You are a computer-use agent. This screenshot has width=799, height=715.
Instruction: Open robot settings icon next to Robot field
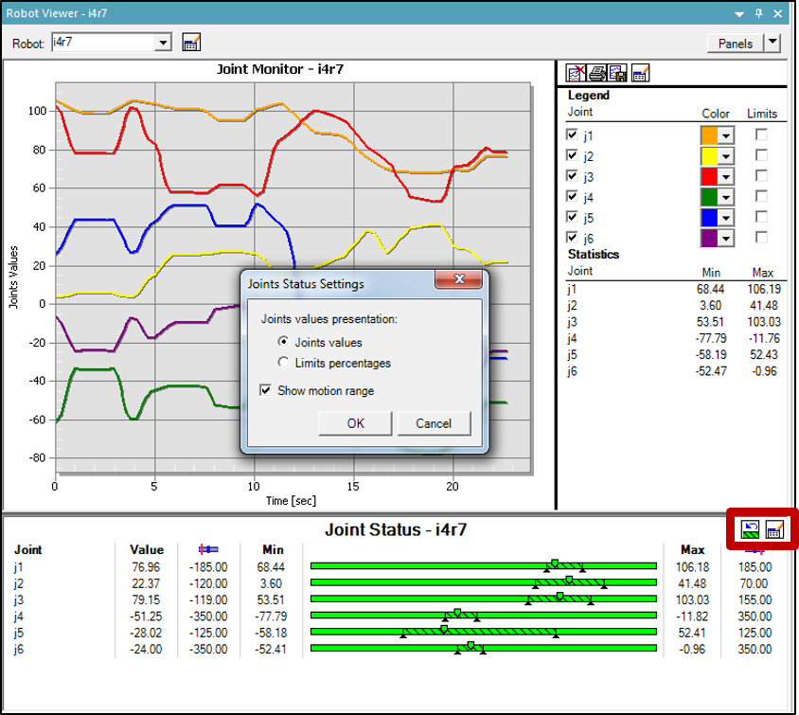(x=190, y=43)
